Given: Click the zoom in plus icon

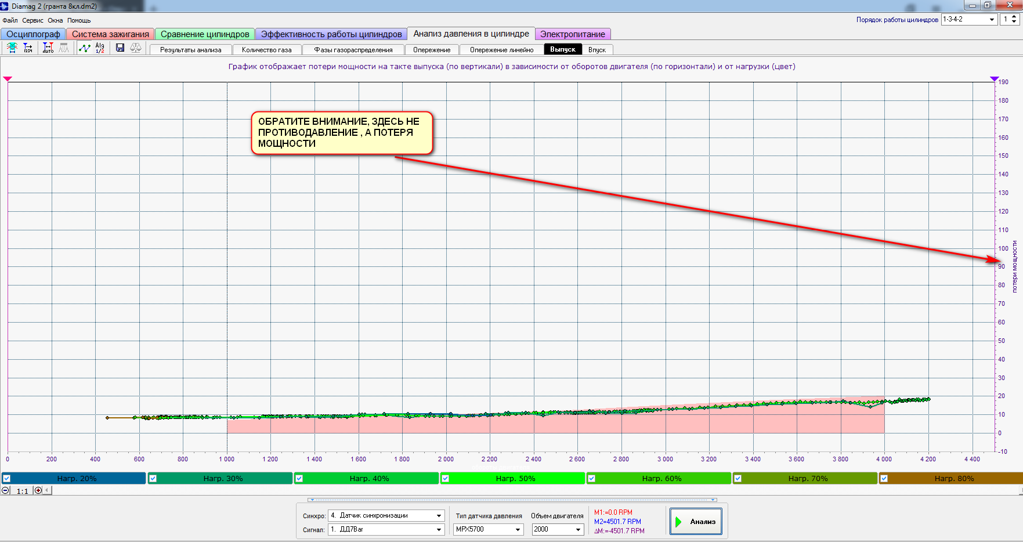Looking at the screenshot, I should [38, 490].
